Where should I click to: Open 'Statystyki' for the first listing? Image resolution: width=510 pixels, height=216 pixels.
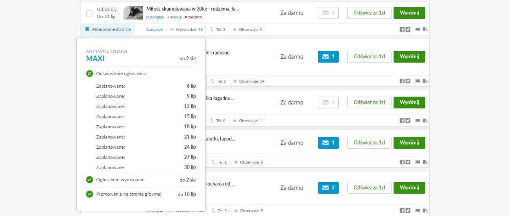[x=154, y=29]
